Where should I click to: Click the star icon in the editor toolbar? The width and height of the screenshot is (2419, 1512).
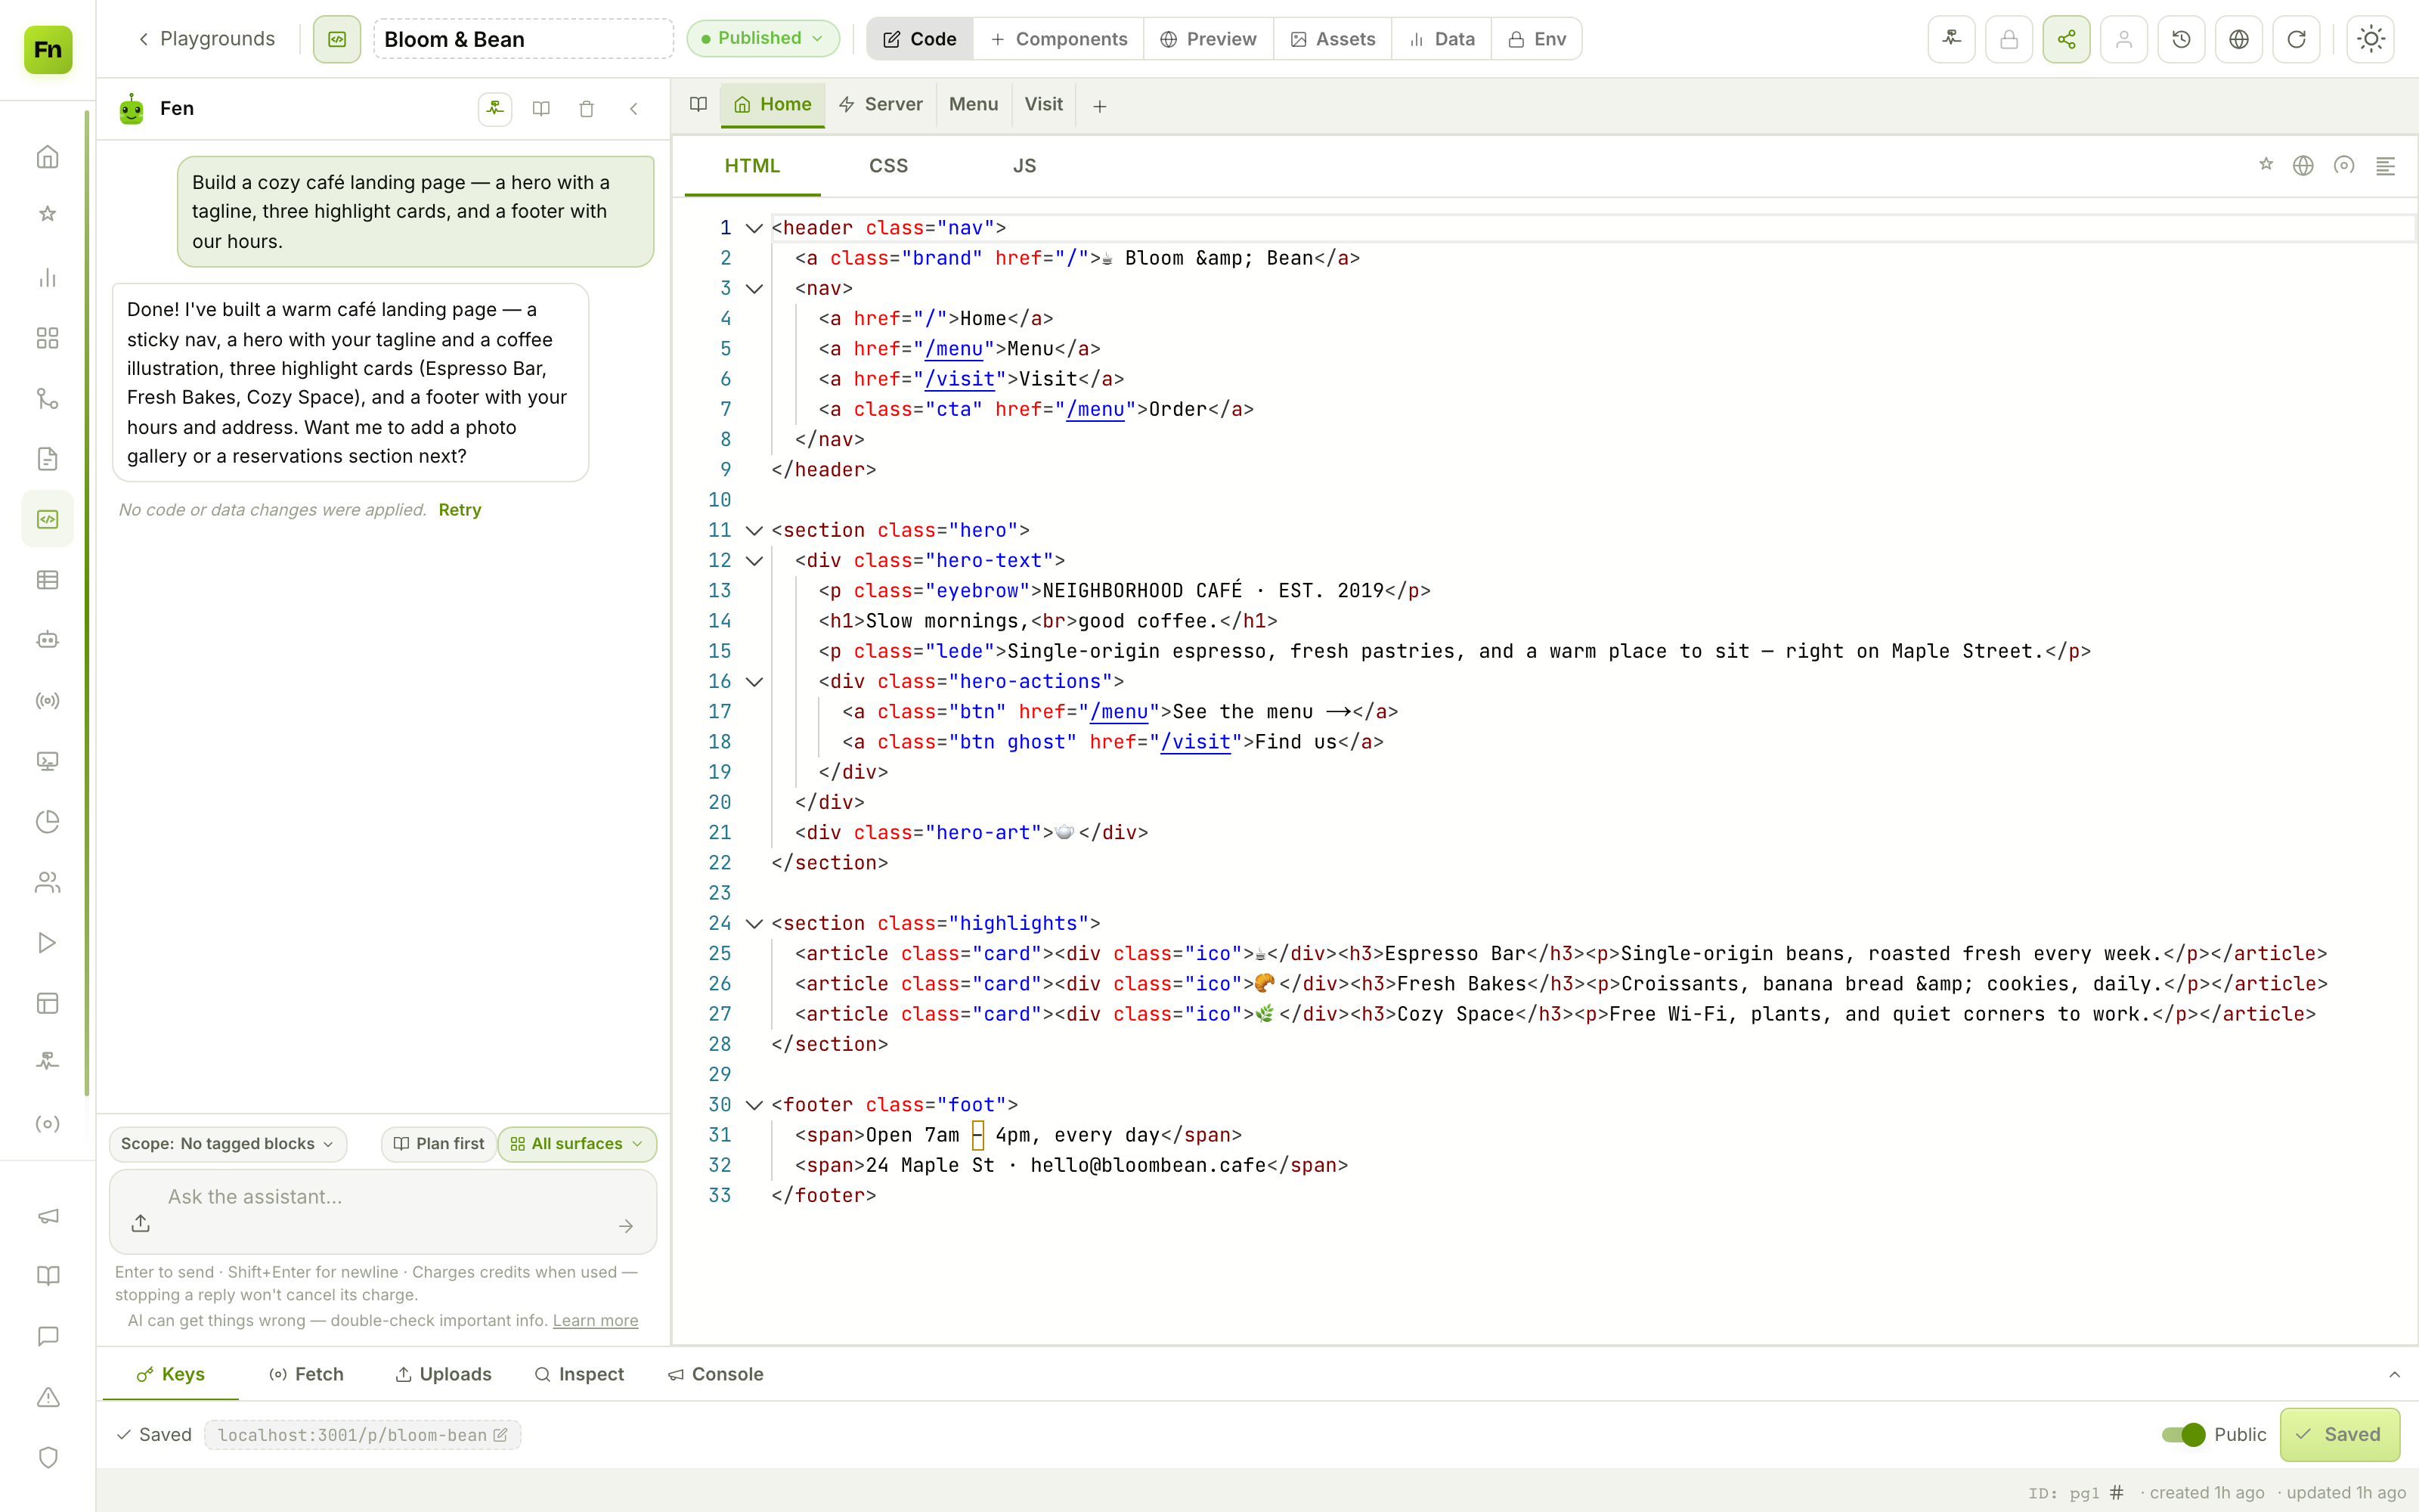point(2266,165)
